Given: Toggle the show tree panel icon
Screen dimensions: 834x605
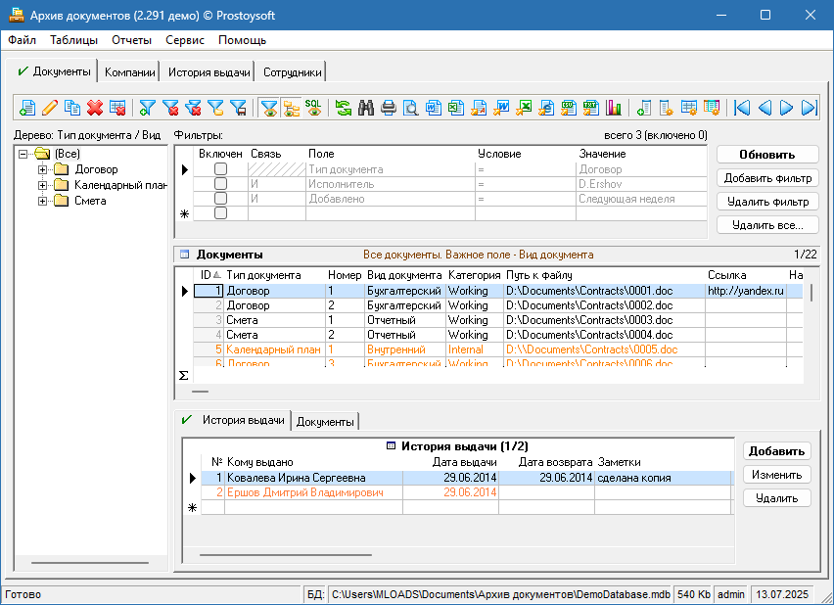Looking at the screenshot, I should 291,108.
